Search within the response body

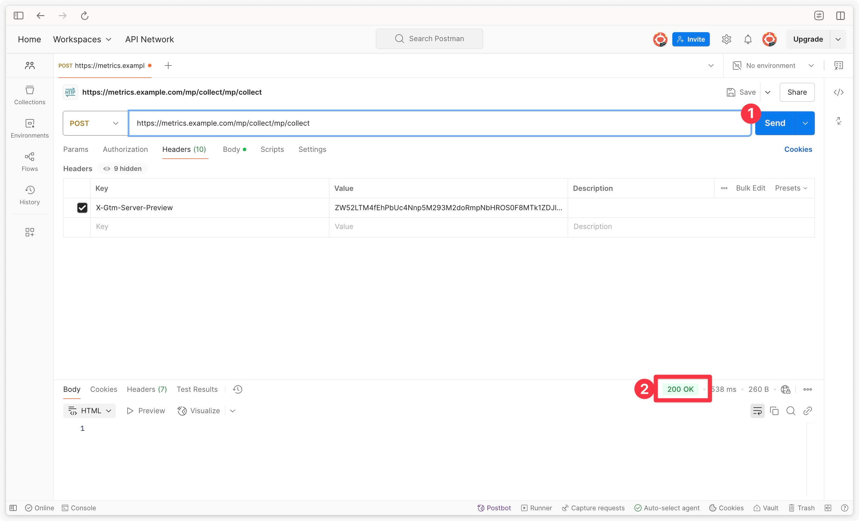791,411
